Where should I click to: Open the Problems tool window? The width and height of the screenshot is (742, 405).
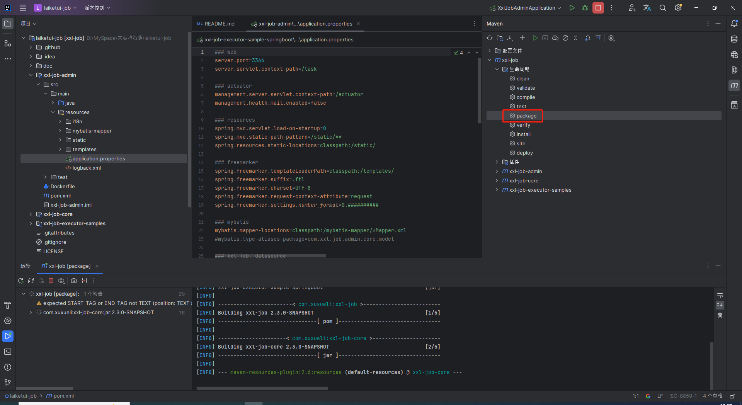tap(8, 367)
